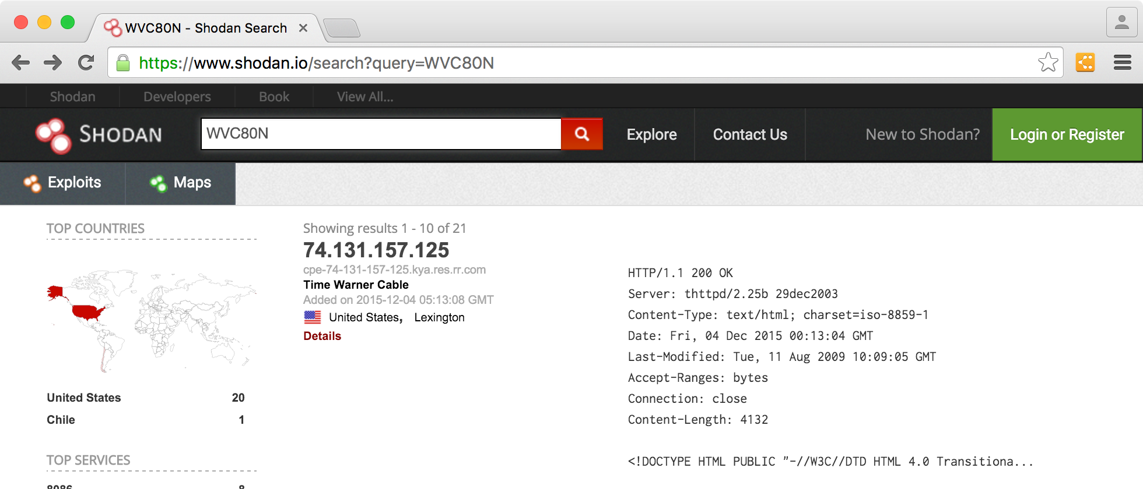The width and height of the screenshot is (1143, 489).
Task: Click the United States country filter
Action: 84,398
